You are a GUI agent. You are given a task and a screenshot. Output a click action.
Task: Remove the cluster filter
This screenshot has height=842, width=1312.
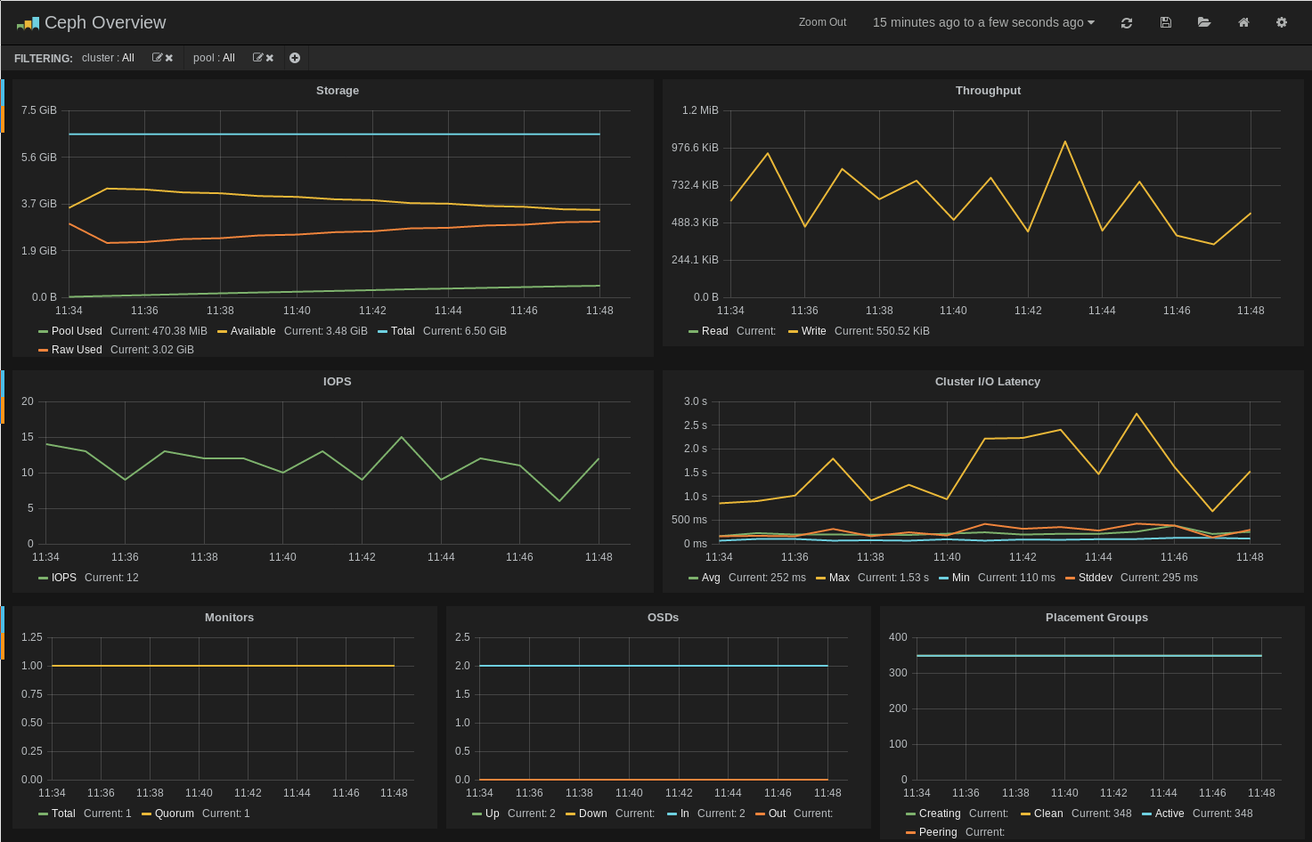click(168, 58)
